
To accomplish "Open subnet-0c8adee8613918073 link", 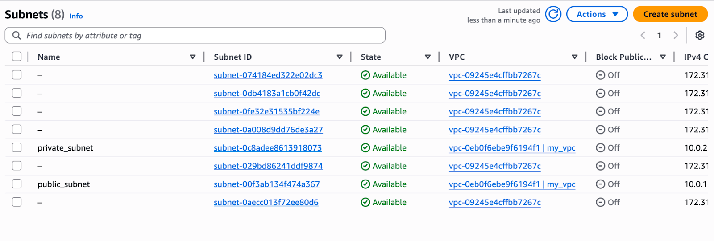I will (x=268, y=148).
